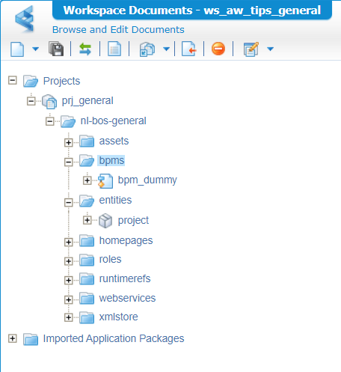The image size is (341, 372).
Task: Click the Workspace Documents title banner
Action: [192, 10]
